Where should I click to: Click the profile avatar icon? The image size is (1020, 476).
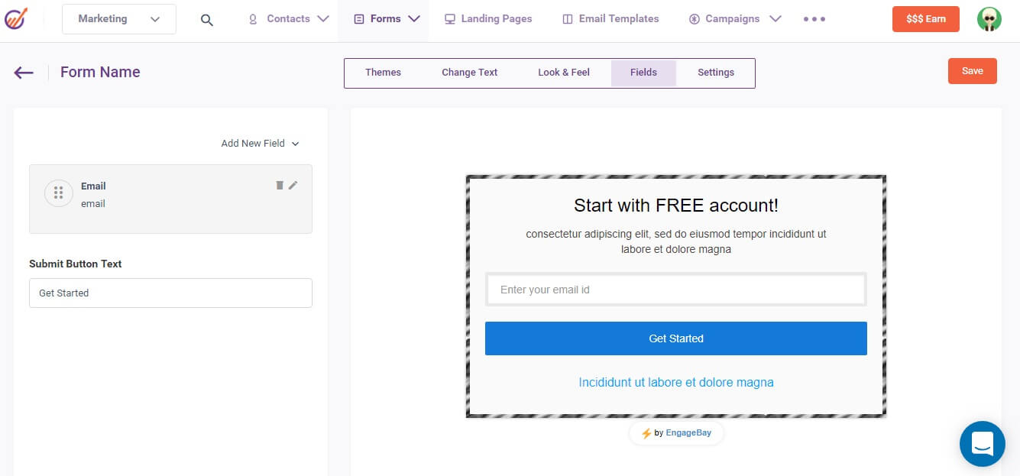(989, 18)
